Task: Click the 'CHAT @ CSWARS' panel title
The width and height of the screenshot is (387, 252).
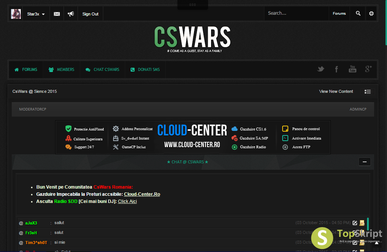Action: point(188,162)
